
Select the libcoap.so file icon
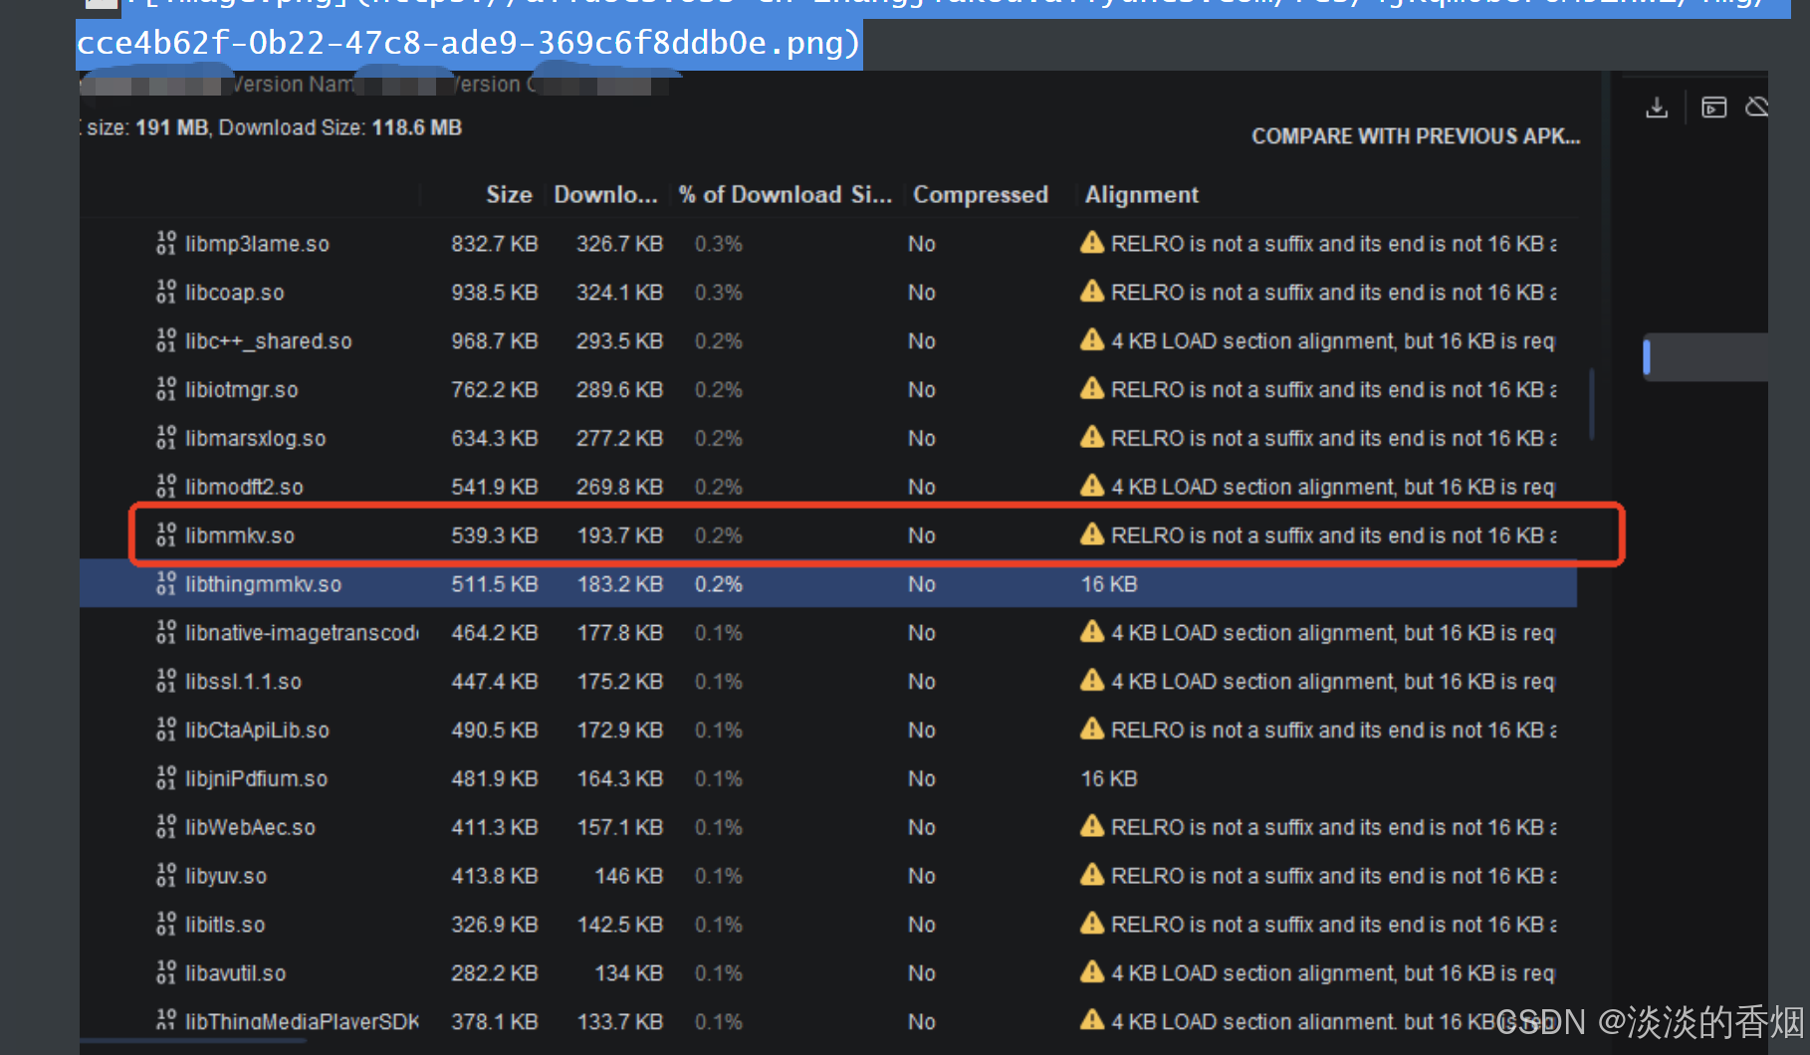click(166, 292)
